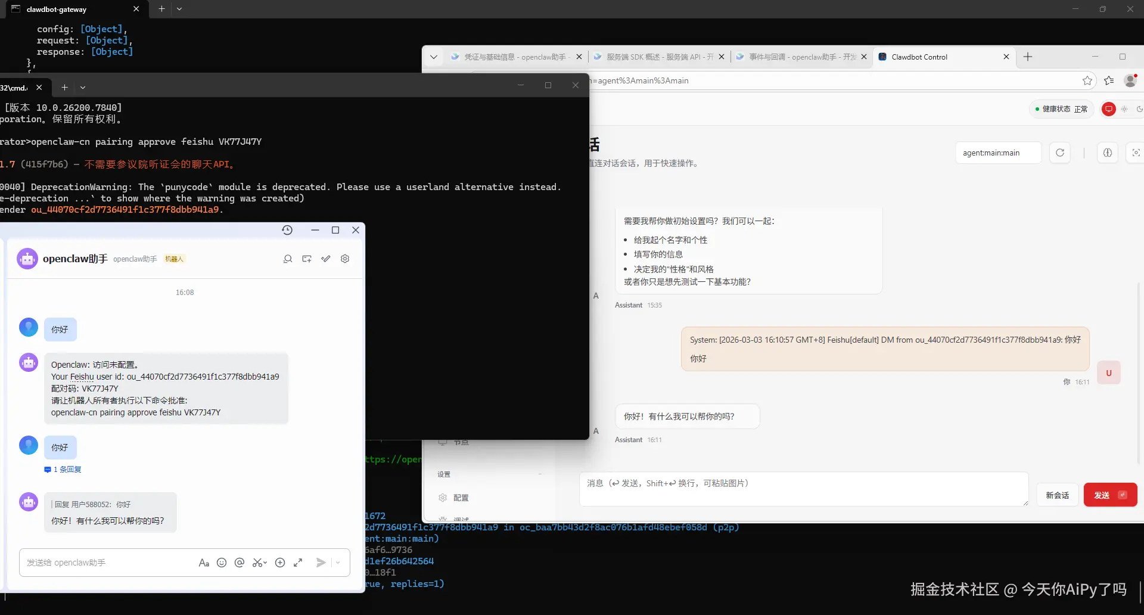The image size is (1144, 615).
Task: Close the 'Clawdbot Control' browser tab
Action: pos(1006,57)
